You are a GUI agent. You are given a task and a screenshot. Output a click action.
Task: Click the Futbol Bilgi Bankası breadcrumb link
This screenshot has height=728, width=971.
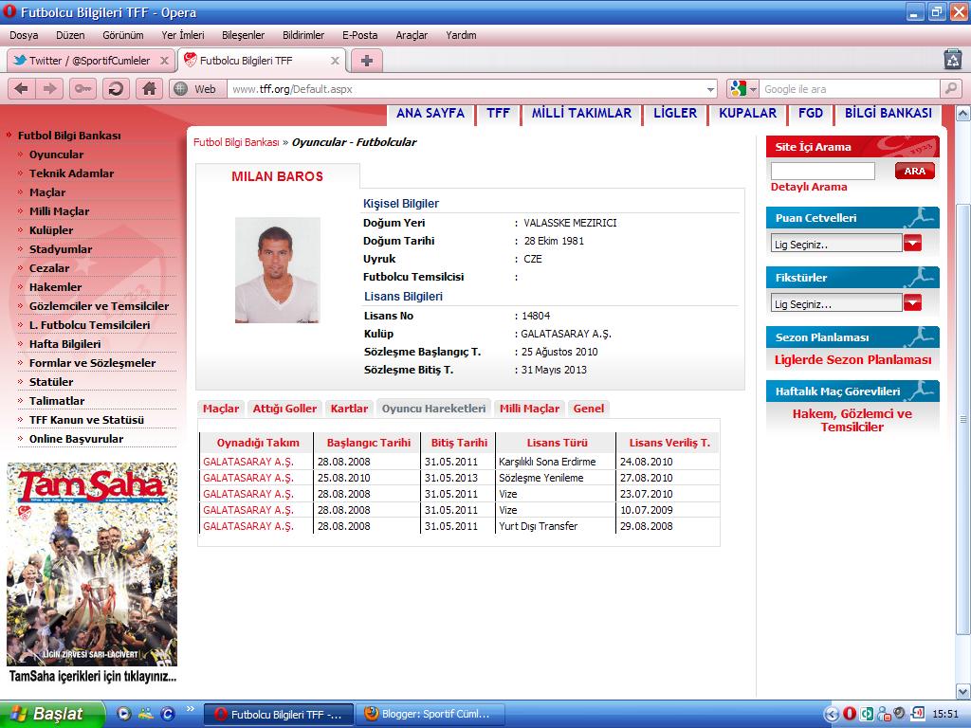(x=236, y=142)
